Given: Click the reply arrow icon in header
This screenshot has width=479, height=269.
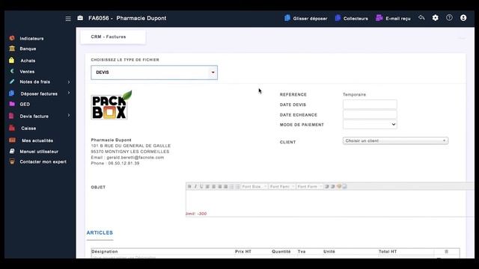Looking at the screenshot, I should [x=421, y=18].
